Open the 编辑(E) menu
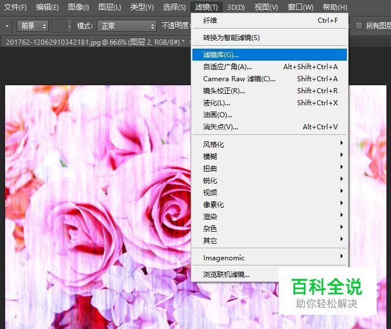Image resolution: width=391 pixels, height=329 pixels. coord(48,7)
